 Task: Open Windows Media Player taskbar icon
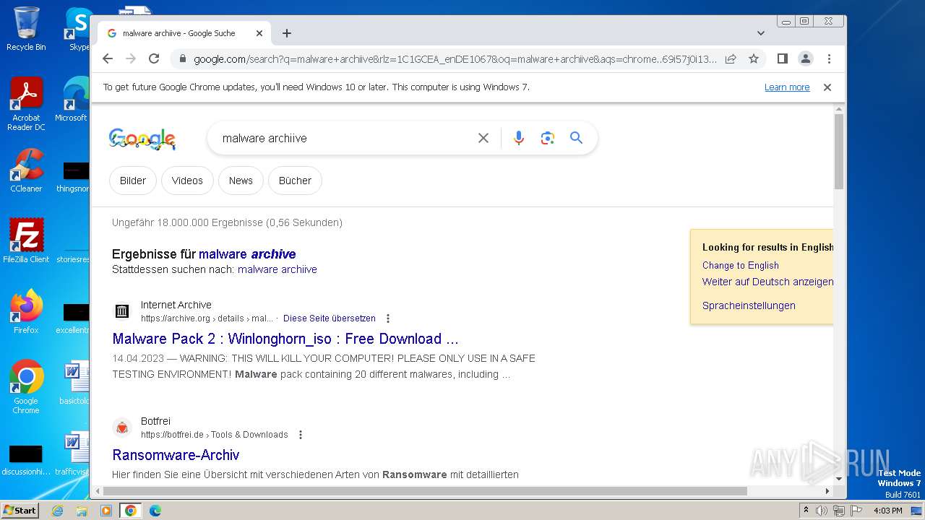tap(106, 511)
